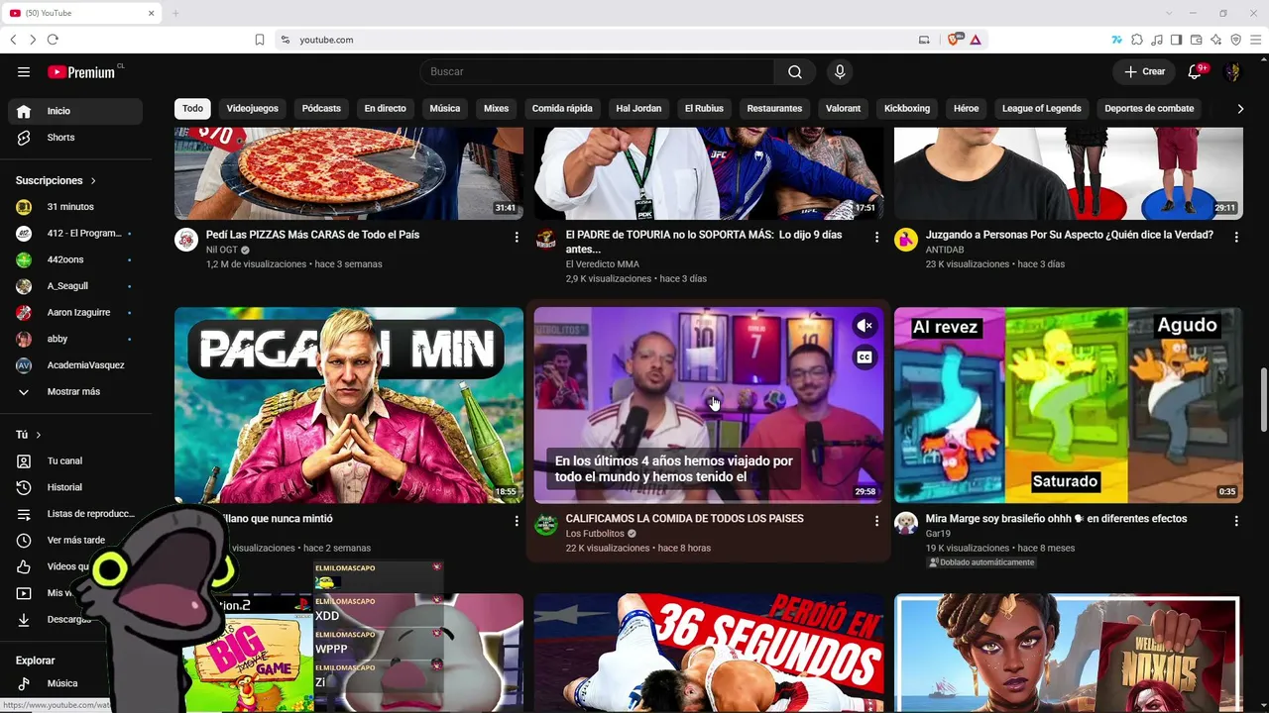Open Los Futbolitos channel name link
1269x713 pixels.
[x=595, y=534]
